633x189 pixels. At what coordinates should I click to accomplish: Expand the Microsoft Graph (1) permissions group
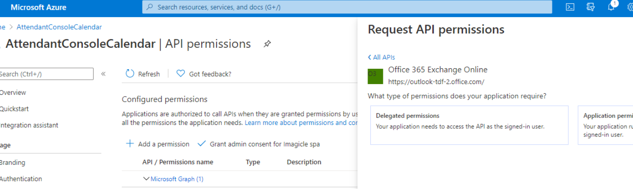[x=147, y=179]
